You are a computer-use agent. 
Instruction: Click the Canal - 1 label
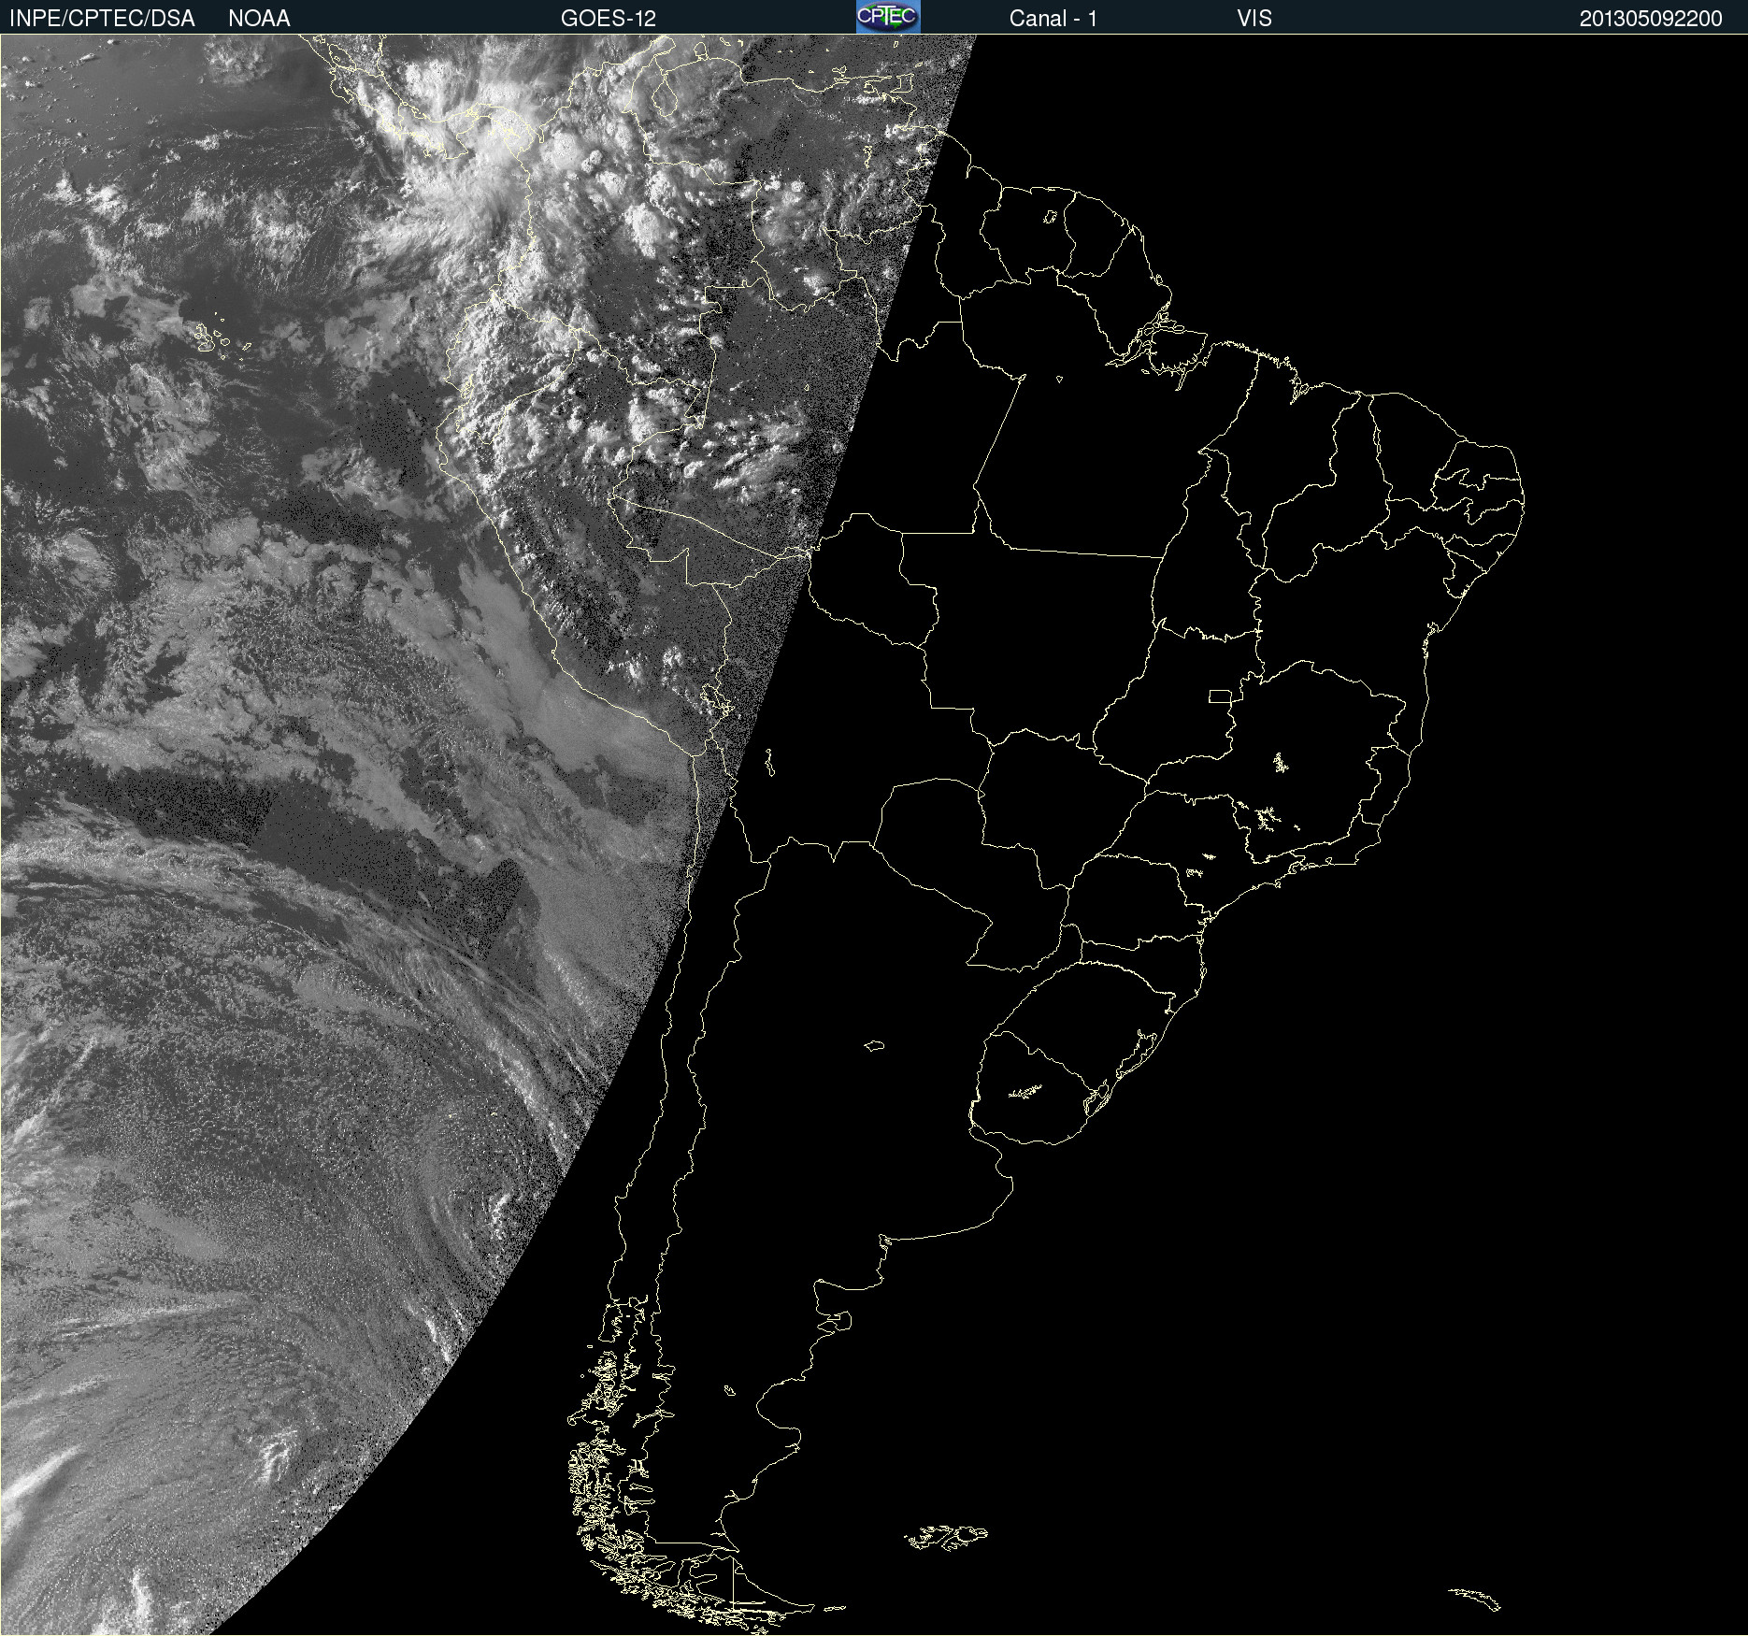[1053, 19]
